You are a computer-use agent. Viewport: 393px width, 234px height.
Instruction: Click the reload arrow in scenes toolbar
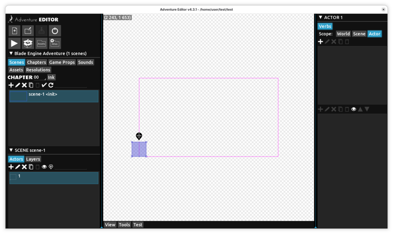(51, 85)
